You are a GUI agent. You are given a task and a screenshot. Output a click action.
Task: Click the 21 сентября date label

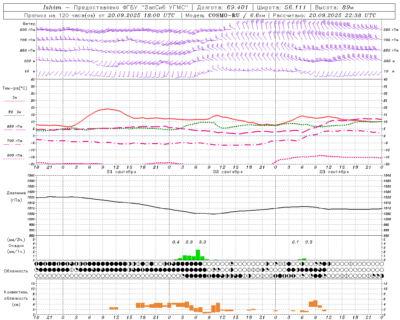point(121,172)
